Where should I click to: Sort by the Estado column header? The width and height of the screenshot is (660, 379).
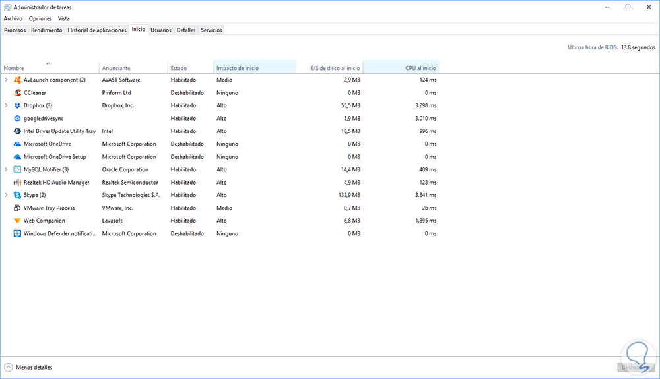coord(190,67)
